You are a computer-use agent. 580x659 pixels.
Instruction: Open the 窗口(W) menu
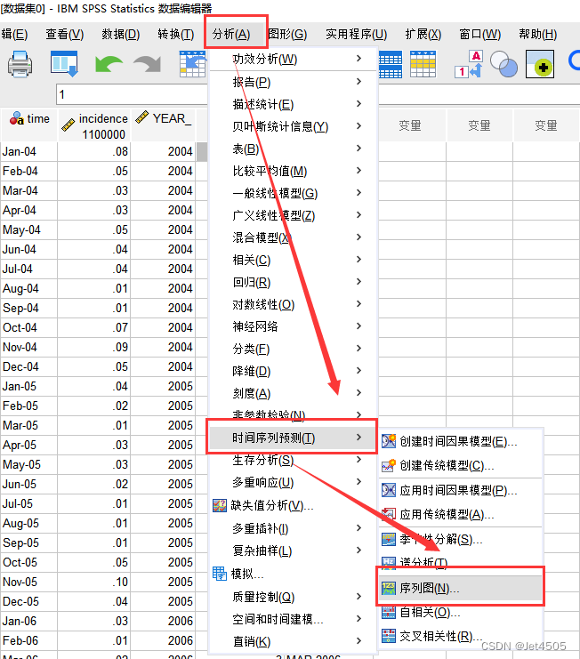coord(480,34)
